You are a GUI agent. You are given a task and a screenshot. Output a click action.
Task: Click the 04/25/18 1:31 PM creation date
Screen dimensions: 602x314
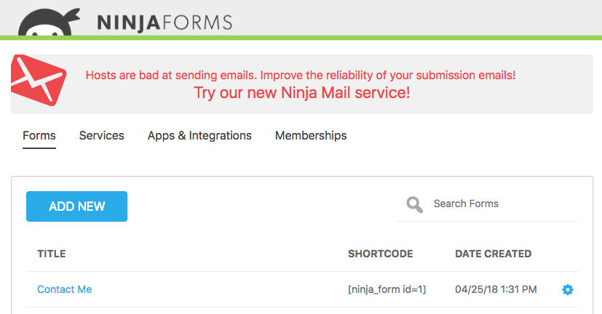click(x=496, y=289)
